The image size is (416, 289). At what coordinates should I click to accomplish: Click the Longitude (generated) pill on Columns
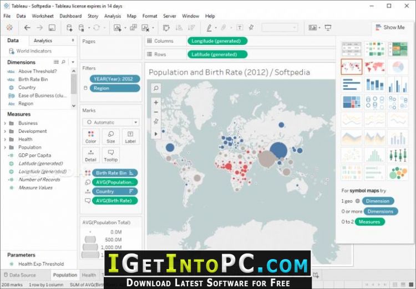[217, 41]
